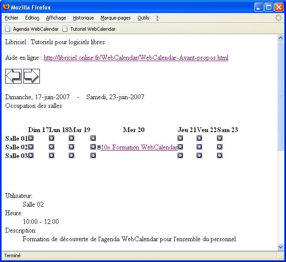Click the vertical scrollbar down arrow

280,247
